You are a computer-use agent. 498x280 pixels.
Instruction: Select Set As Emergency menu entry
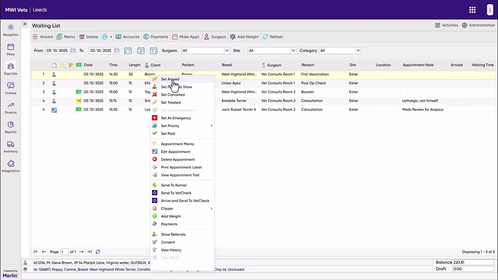pos(182,118)
